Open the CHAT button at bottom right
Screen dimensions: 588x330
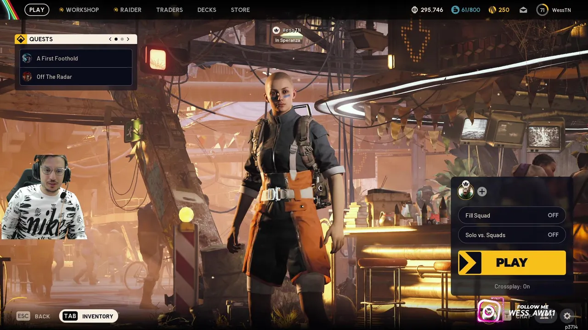[518, 316]
